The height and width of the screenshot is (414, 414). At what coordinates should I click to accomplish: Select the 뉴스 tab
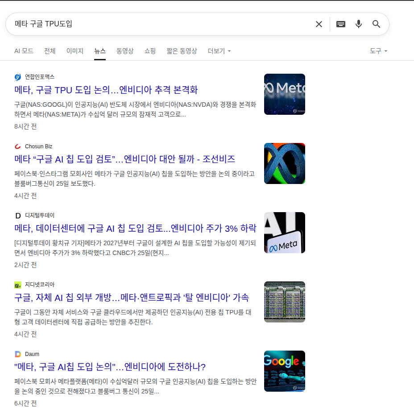coord(100,51)
